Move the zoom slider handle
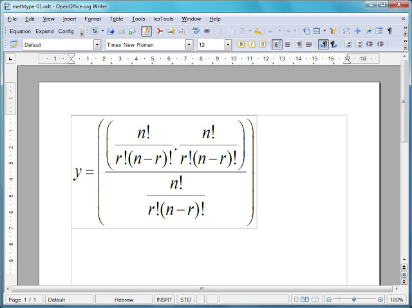The image size is (412, 308). click(x=354, y=300)
